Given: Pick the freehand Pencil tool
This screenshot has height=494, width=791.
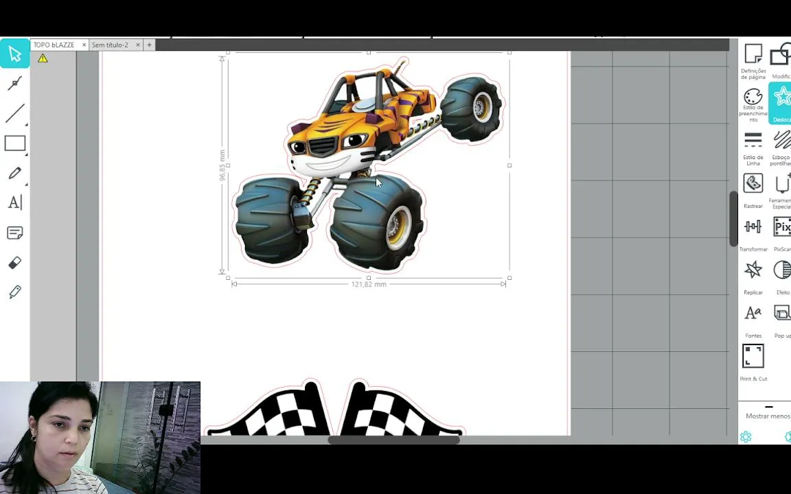Looking at the screenshot, I should 14,173.
